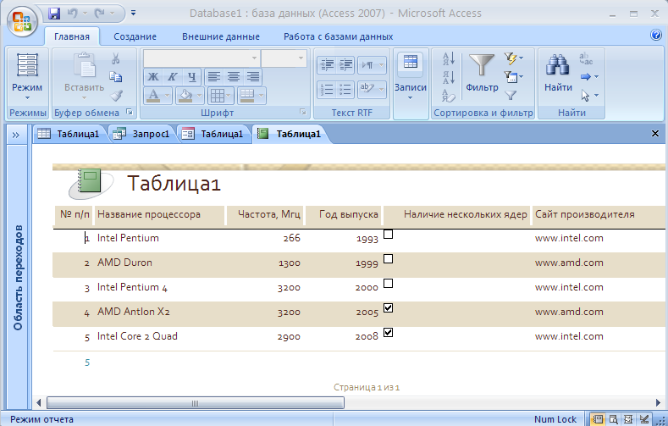Click the Название процессора column header
This screenshot has height=426, width=668.
159,215
